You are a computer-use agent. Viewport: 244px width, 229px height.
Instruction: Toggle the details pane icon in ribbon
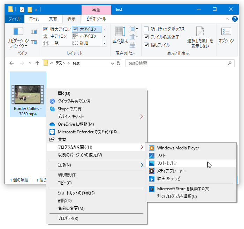tap(34, 42)
